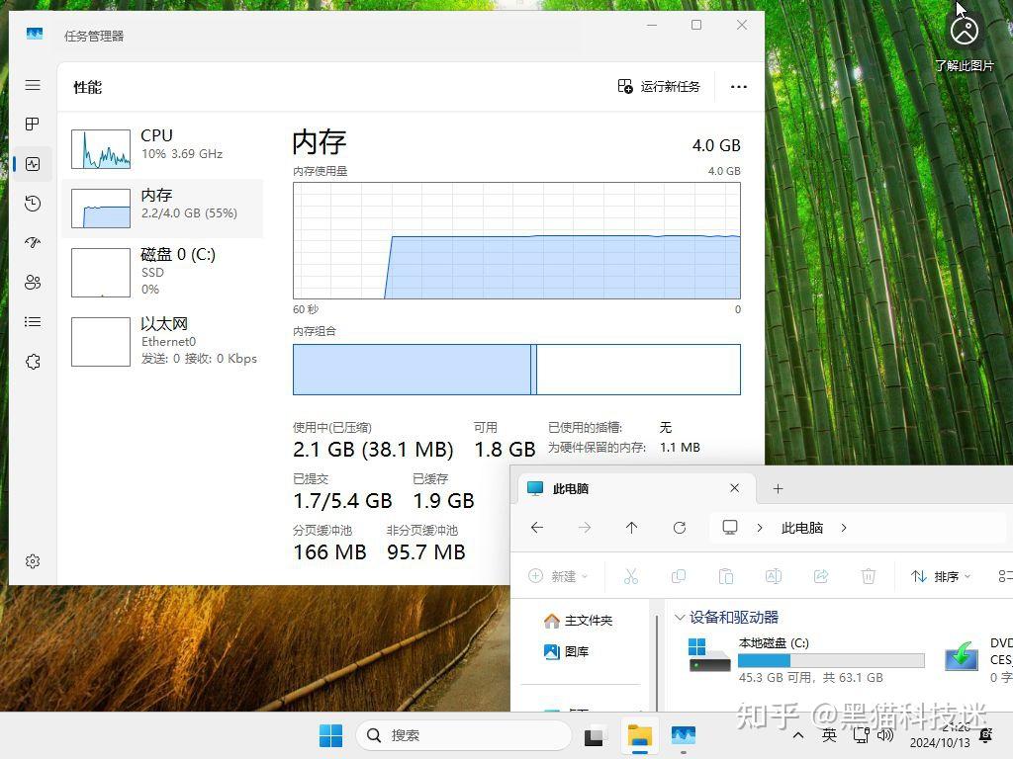Click the Cut icon in File Explorer toolbar

631,576
